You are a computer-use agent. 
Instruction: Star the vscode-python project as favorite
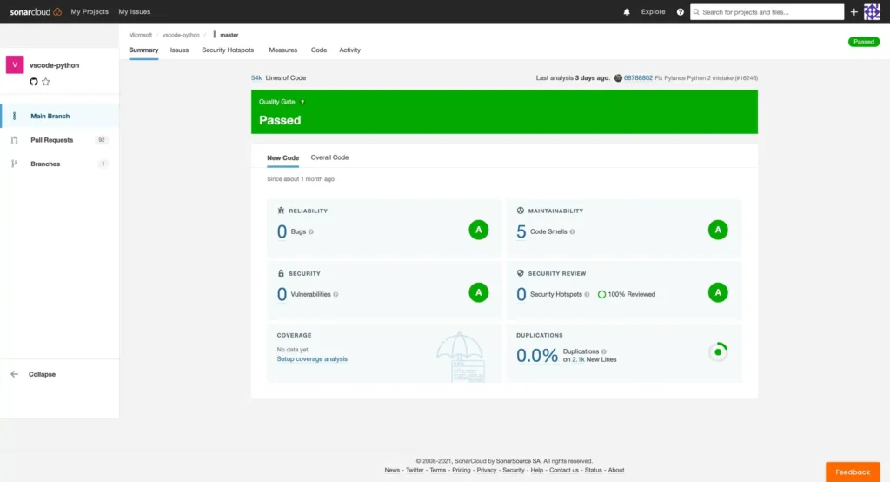click(46, 82)
